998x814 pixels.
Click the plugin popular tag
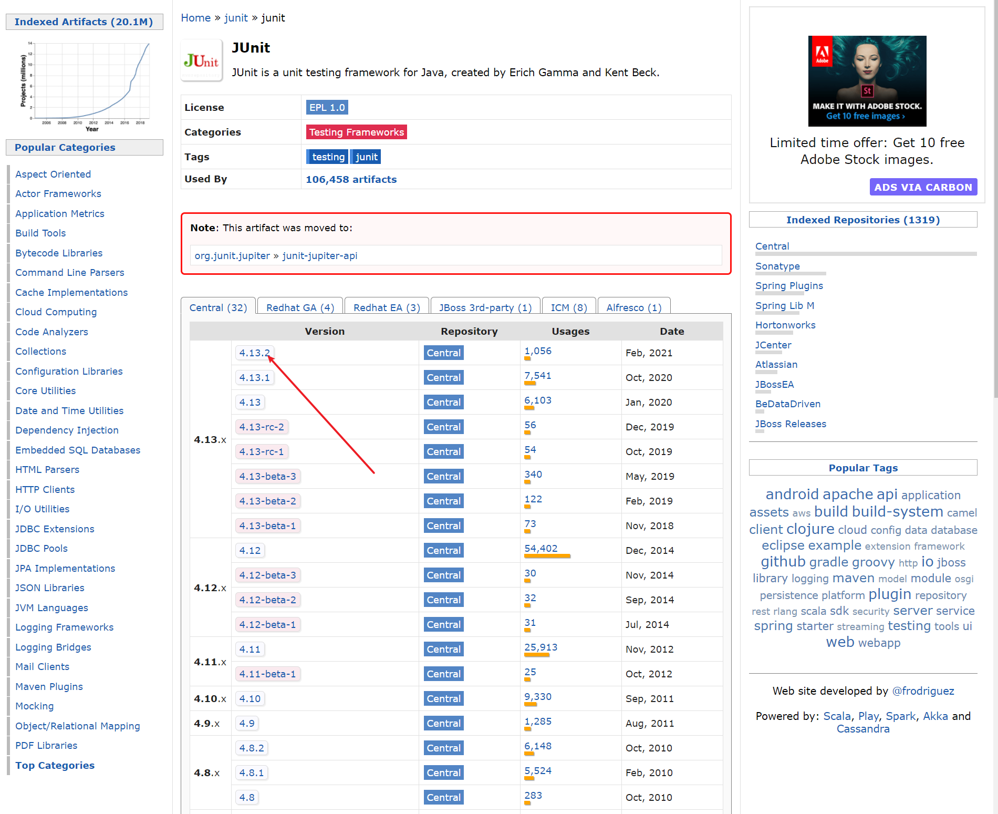(889, 594)
